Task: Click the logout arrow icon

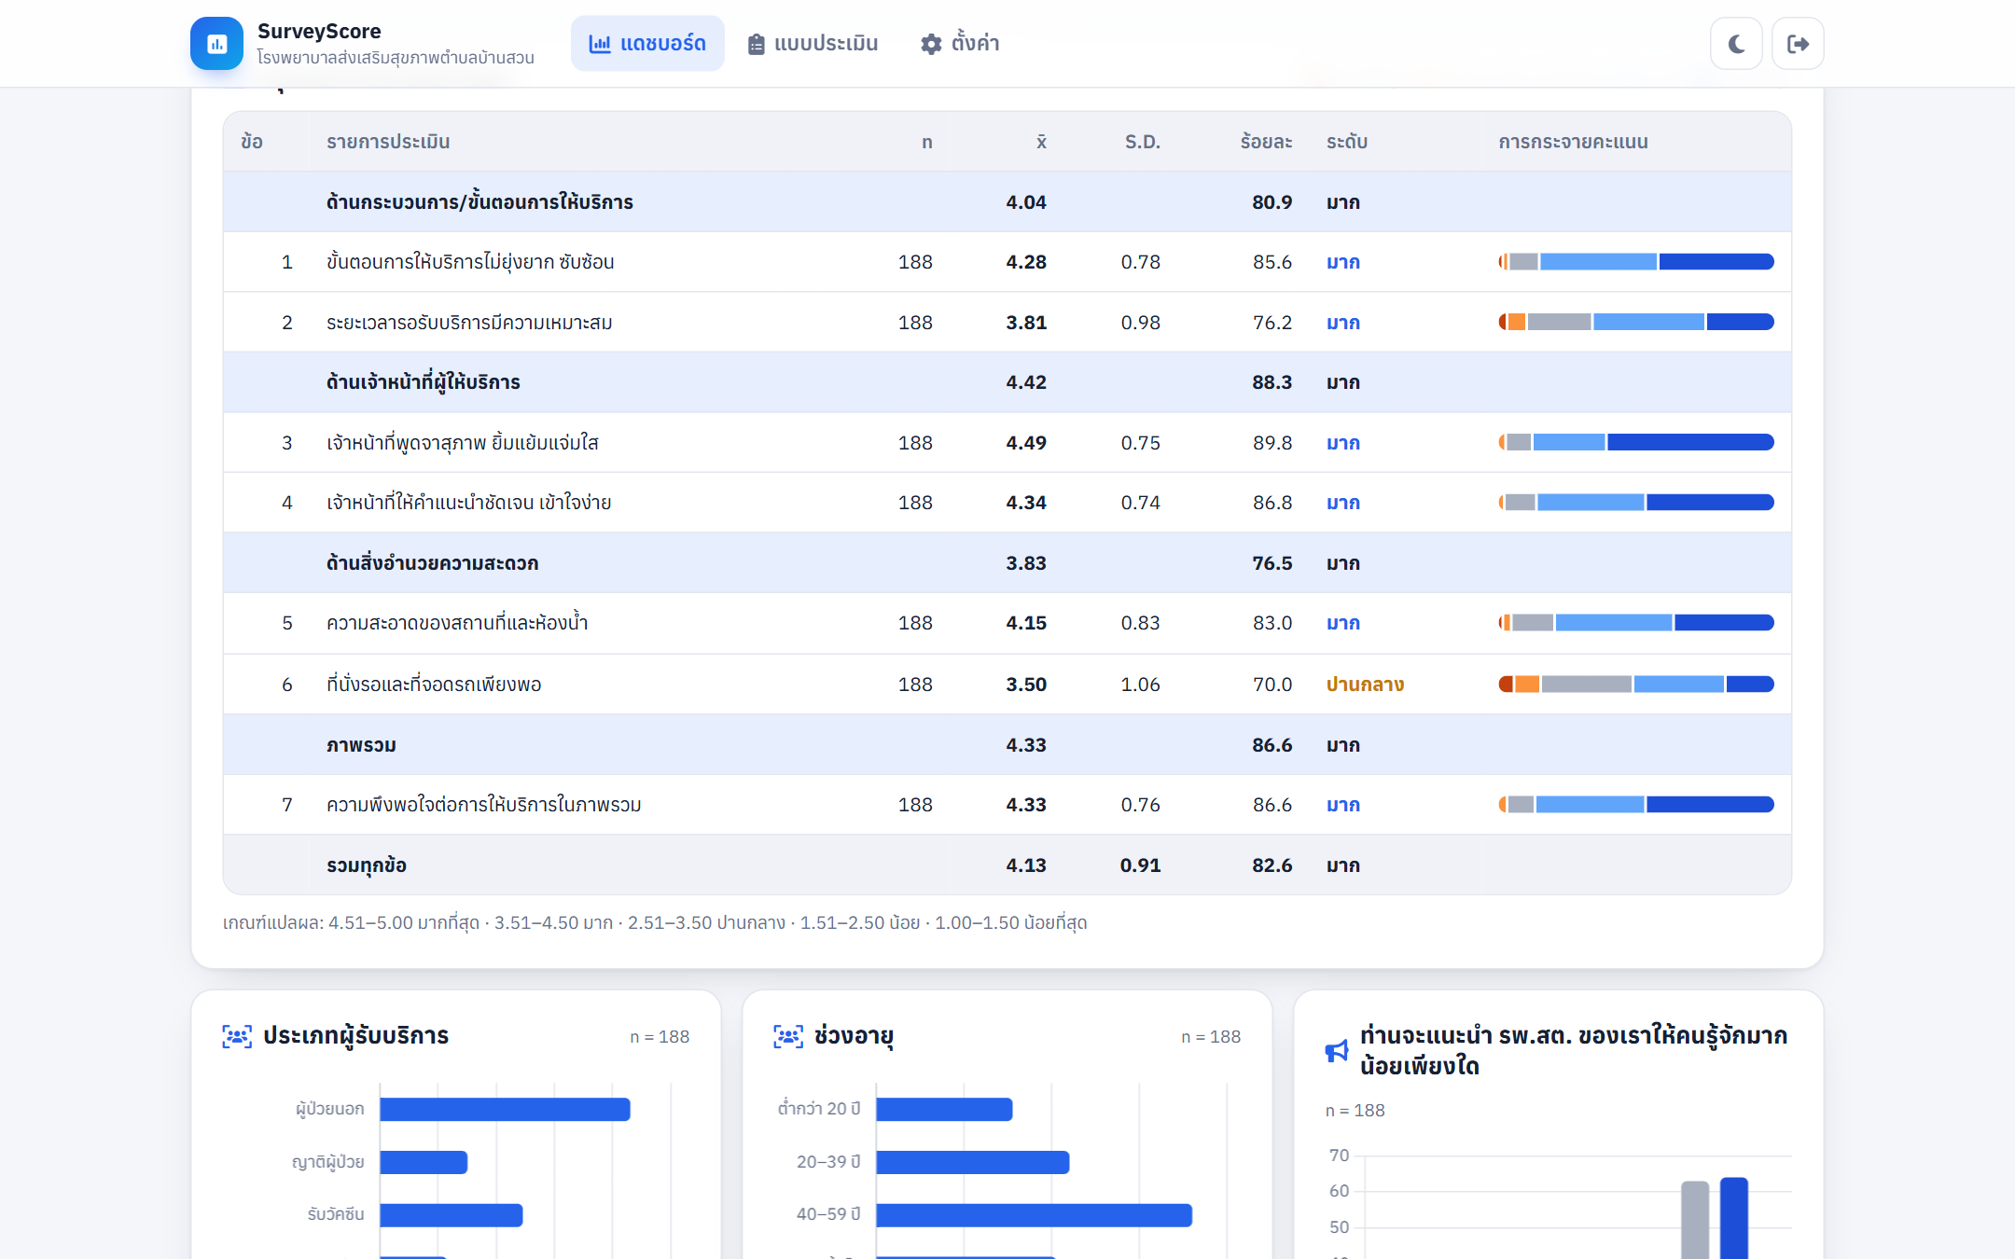Action: [1798, 44]
